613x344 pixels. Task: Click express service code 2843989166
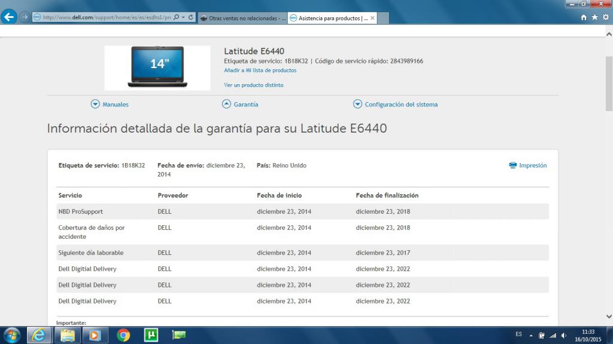pos(406,61)
